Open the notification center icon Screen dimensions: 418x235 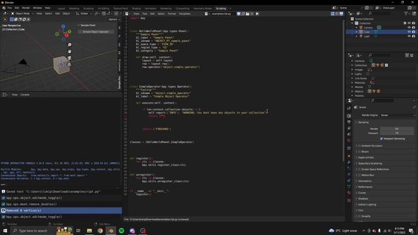411,230
